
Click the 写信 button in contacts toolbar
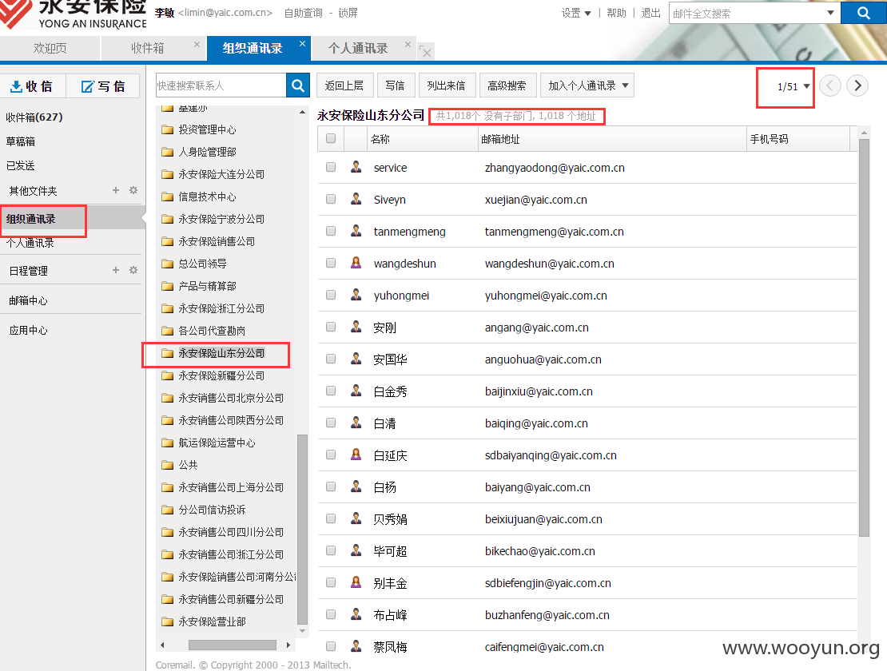(395, 85)
